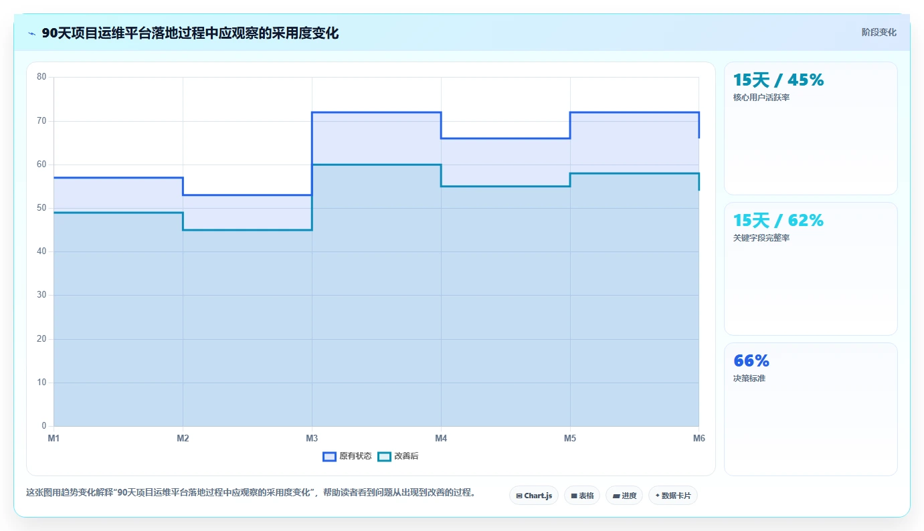Select the Chart.js tag chip
Screen dimensions: 924x531
pyautogui.click(x=534, y=496)
